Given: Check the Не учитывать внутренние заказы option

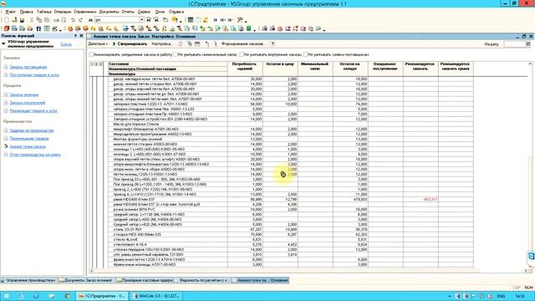Looking at the screenshot, I should coord(242,54).
